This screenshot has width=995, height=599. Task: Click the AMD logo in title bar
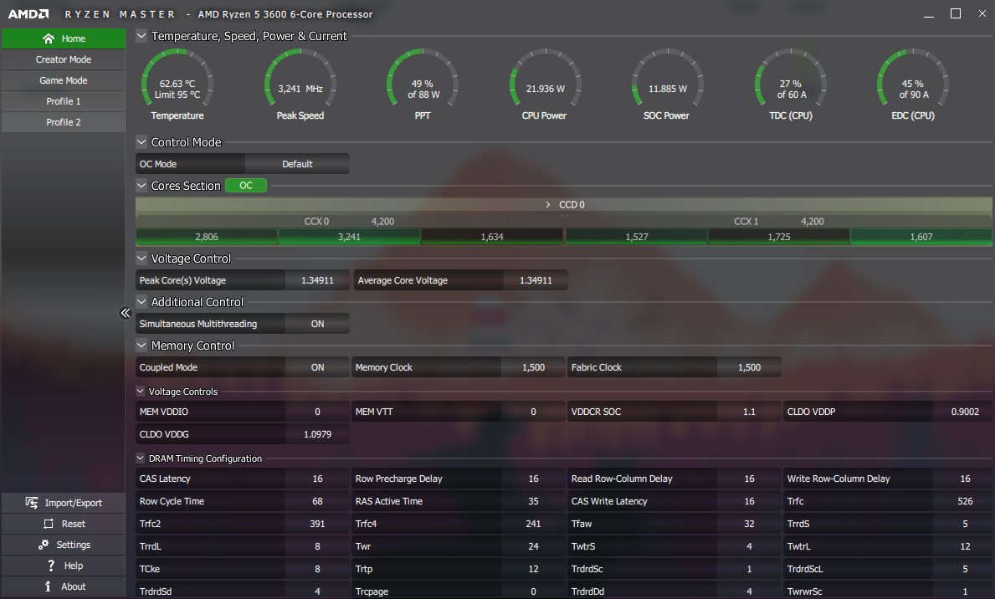(28, 14)
